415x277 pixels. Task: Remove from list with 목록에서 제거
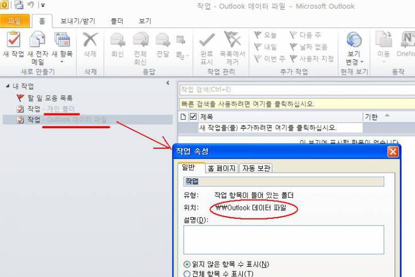233,48
